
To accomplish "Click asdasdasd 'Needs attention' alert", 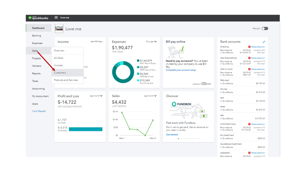I will (257, 153).
